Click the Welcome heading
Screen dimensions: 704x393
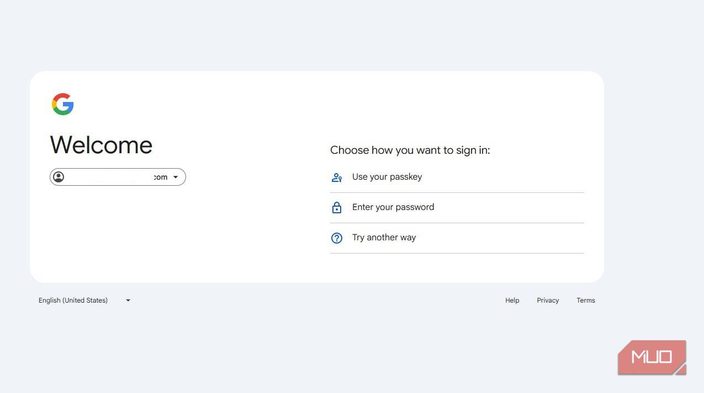[x=101, y=144]
